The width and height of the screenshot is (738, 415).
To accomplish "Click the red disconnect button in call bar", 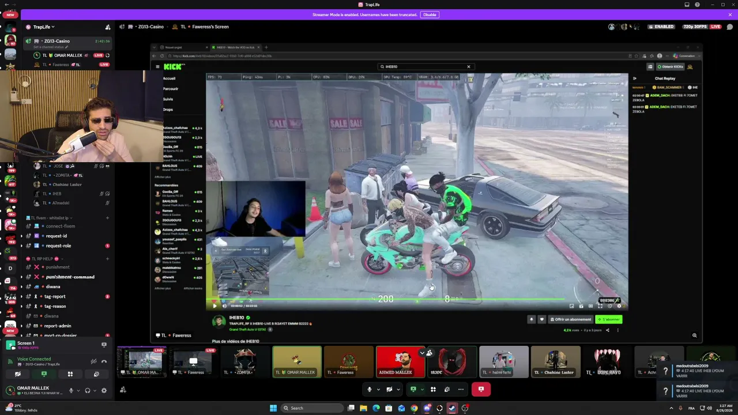I will (481, 389).
